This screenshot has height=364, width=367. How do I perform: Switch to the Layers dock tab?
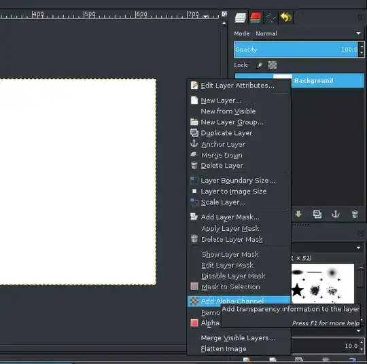click(x=241, y=18)
